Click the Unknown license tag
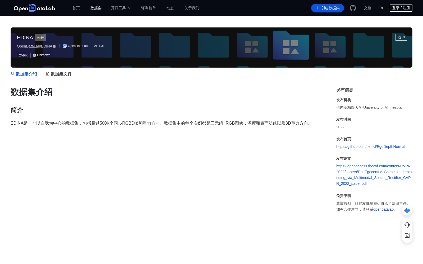The width and height of the screenshot is (423, 264). (x=41, y=55)
